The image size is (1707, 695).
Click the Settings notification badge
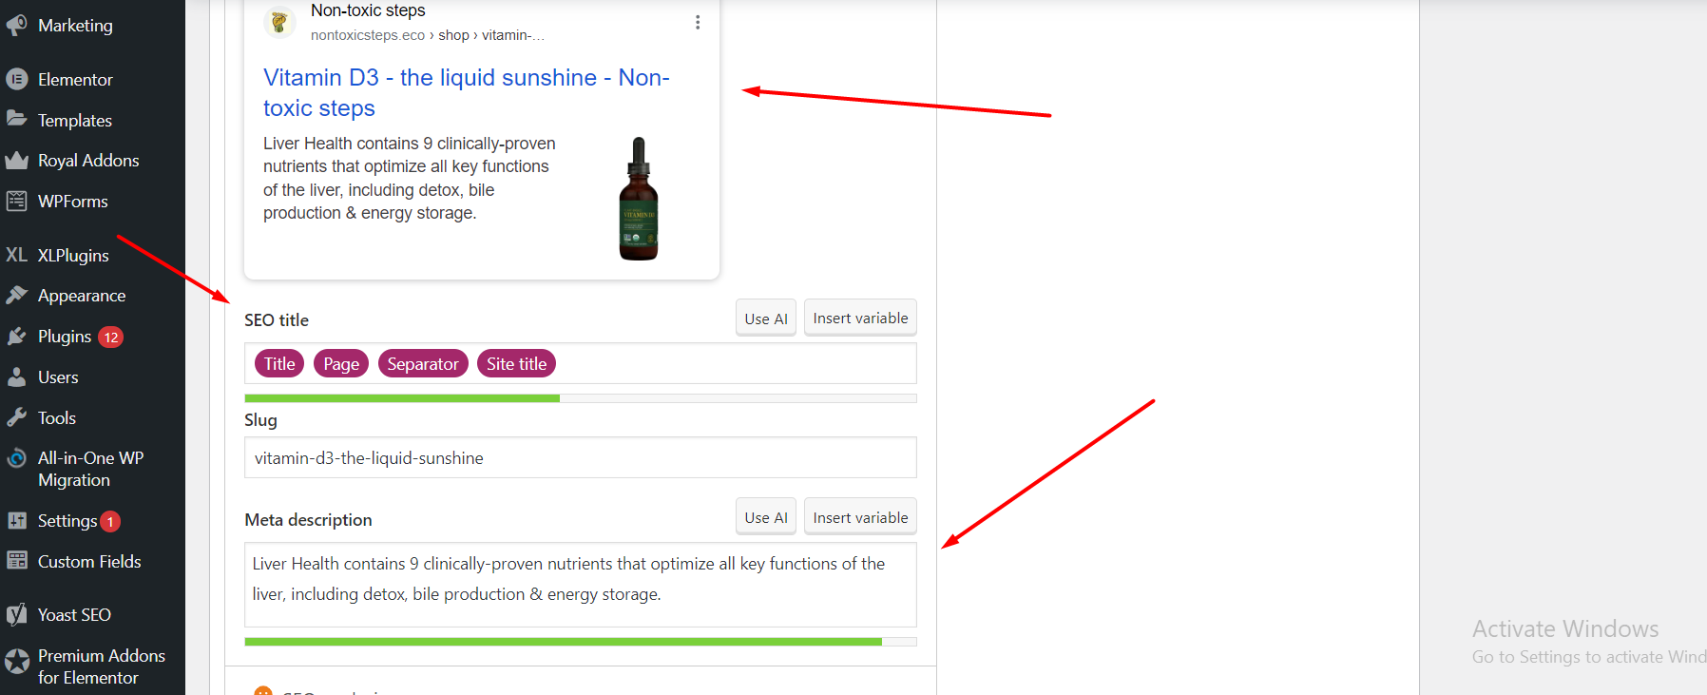pos(110,521)
